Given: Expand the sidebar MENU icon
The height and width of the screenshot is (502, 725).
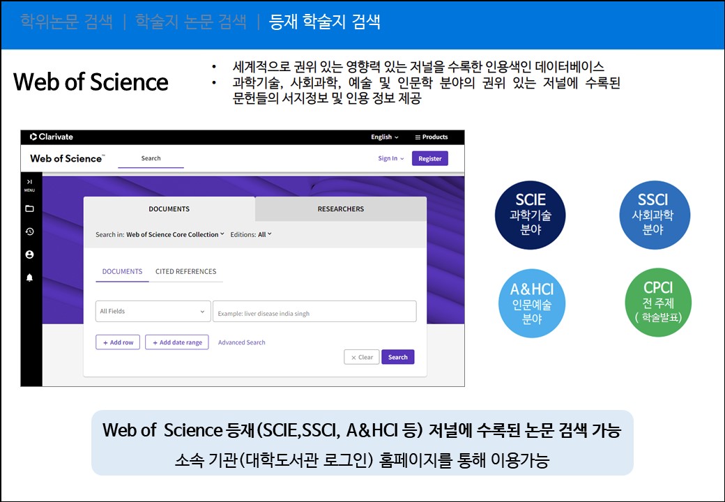Looking at the screenshot, I should (x=29, y=185).
